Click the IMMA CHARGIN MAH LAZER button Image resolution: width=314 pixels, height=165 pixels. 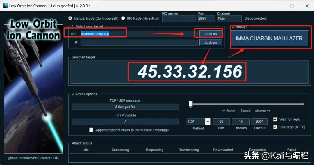(x=269, y=38)
